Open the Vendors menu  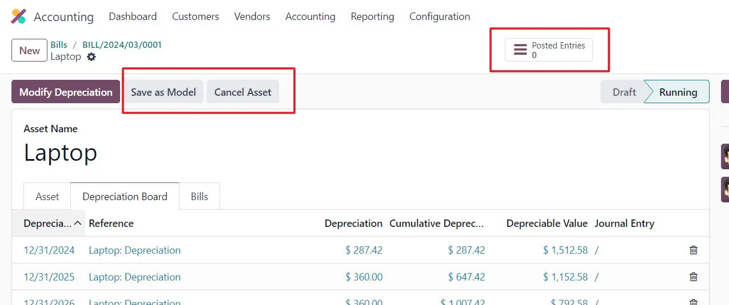pyautogui.click(x=252, y=17)
